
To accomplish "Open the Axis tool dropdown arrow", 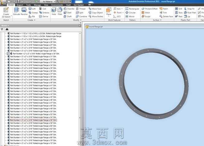I will tap(122, 9).
